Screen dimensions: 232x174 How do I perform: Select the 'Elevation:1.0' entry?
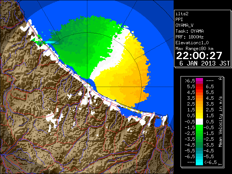(192, 43)
